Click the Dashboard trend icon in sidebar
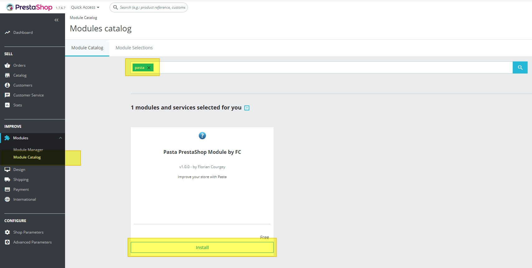 [7, 33]
